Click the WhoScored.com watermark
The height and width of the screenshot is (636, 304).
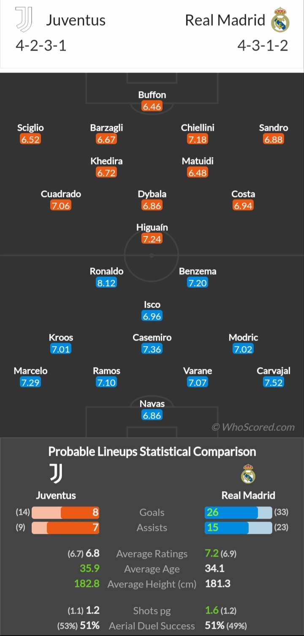[x=253, y=427]
